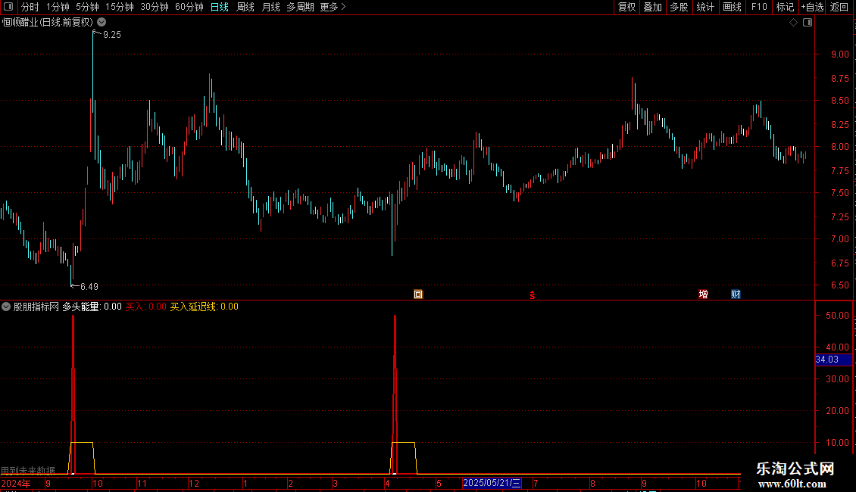Click the 2024年 label on time axis
The width and height of the screenshot is (856, 492).
coord(16,483)
